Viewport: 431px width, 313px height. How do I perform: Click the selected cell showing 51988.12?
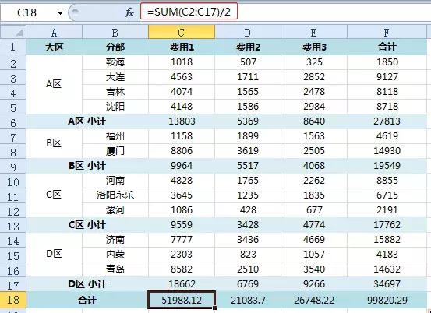[x=182, y=300]
